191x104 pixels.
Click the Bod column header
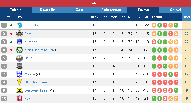(x=187, y=17)
